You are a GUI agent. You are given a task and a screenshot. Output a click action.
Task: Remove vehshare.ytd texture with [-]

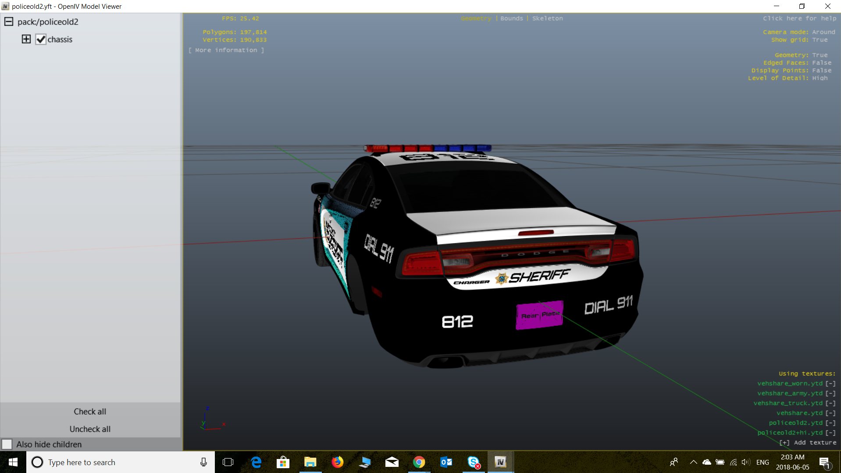coord(830,413)
